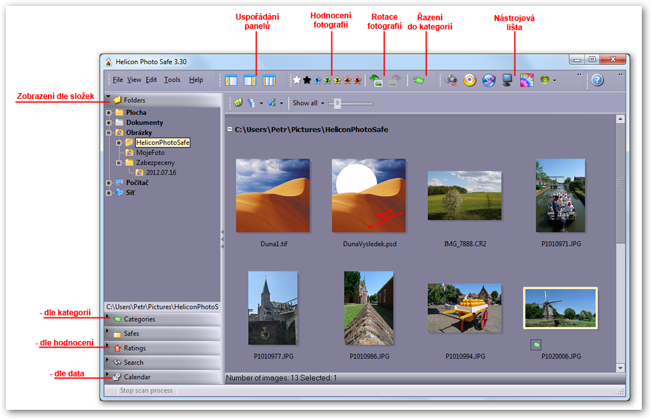Click the computer monitor icon
This screenshot has width=651, height=419.
click(507, 80)
